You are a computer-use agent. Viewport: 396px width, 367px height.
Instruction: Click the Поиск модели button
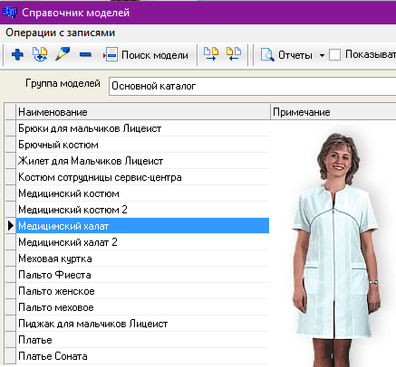pos(146,55)
